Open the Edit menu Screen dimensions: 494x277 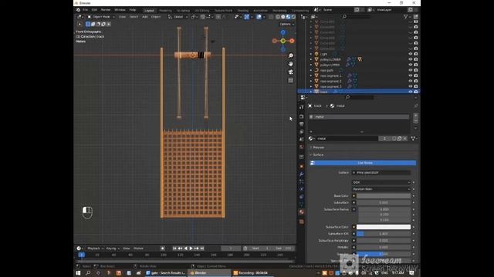pyautogui.click(x=94, y=10)
